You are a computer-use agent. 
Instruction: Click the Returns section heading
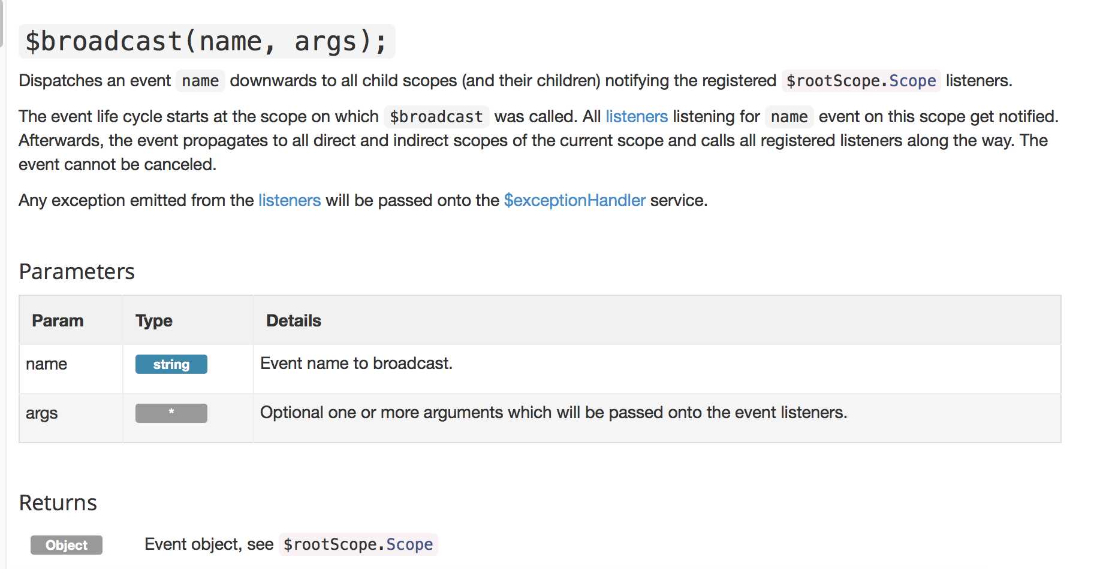click(58, 503)
